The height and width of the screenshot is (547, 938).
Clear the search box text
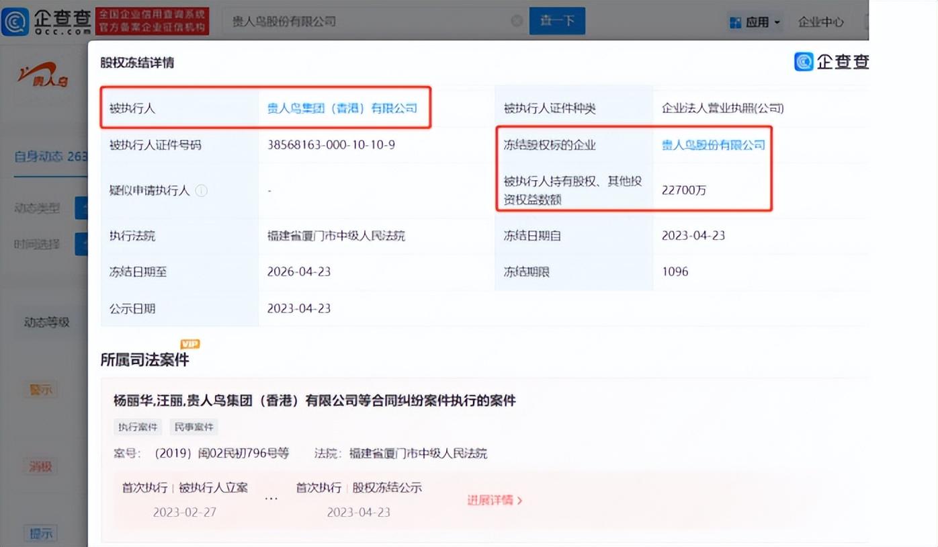tap(517, 22)
